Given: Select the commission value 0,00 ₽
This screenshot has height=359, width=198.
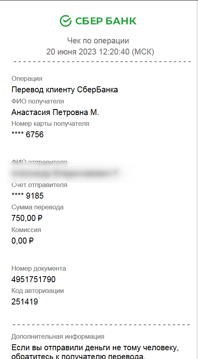Looking at the screenshot, I should 23,241.
